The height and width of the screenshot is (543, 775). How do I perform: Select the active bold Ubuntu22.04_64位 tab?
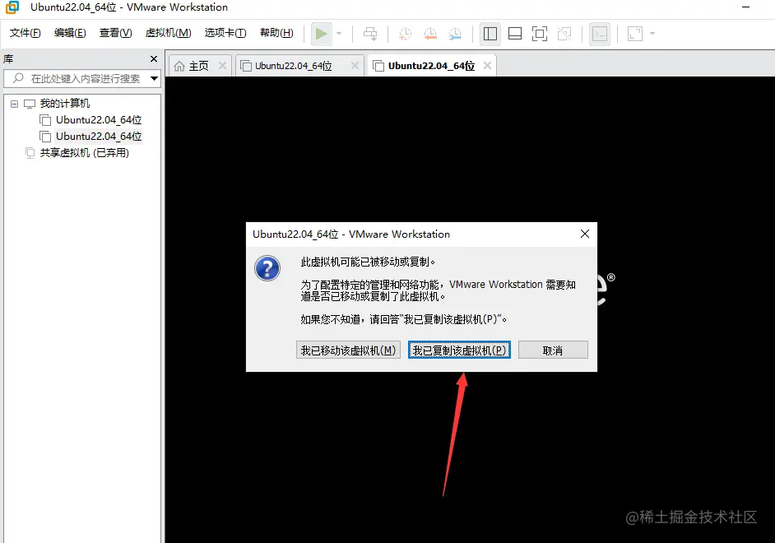431,66
